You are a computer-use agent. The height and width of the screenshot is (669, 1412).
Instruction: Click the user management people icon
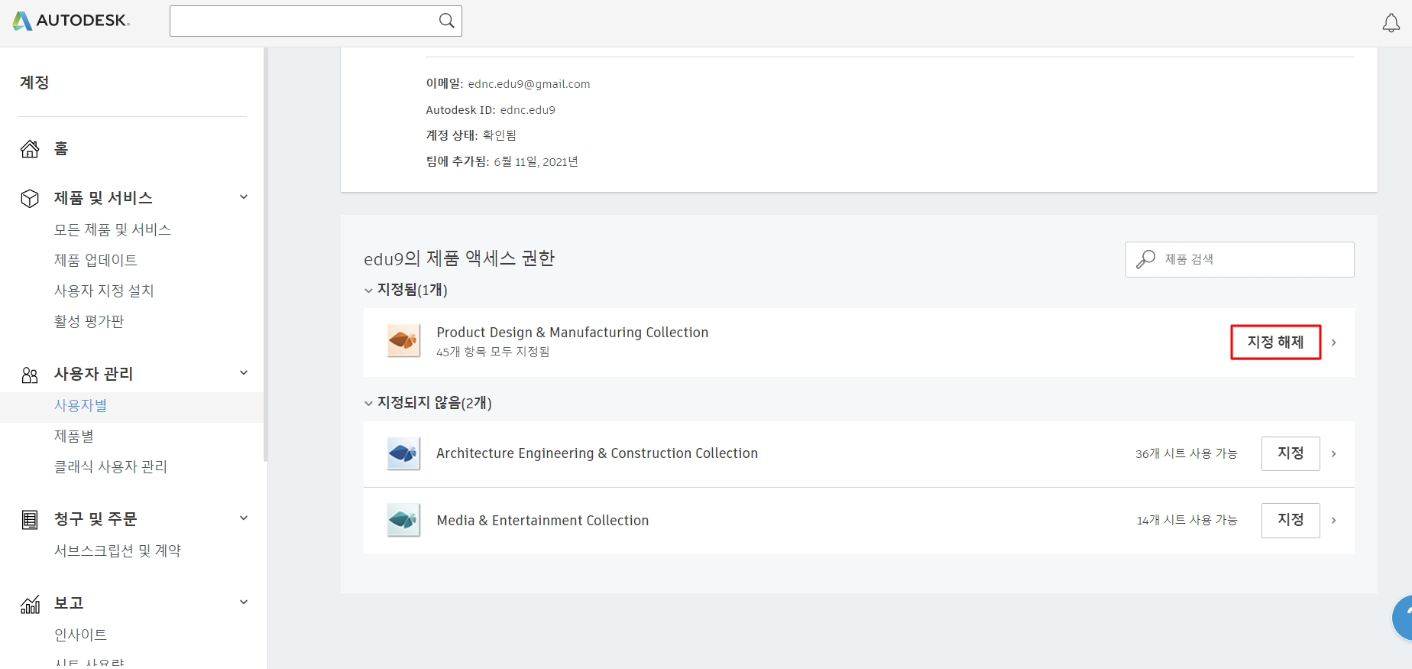30,375
